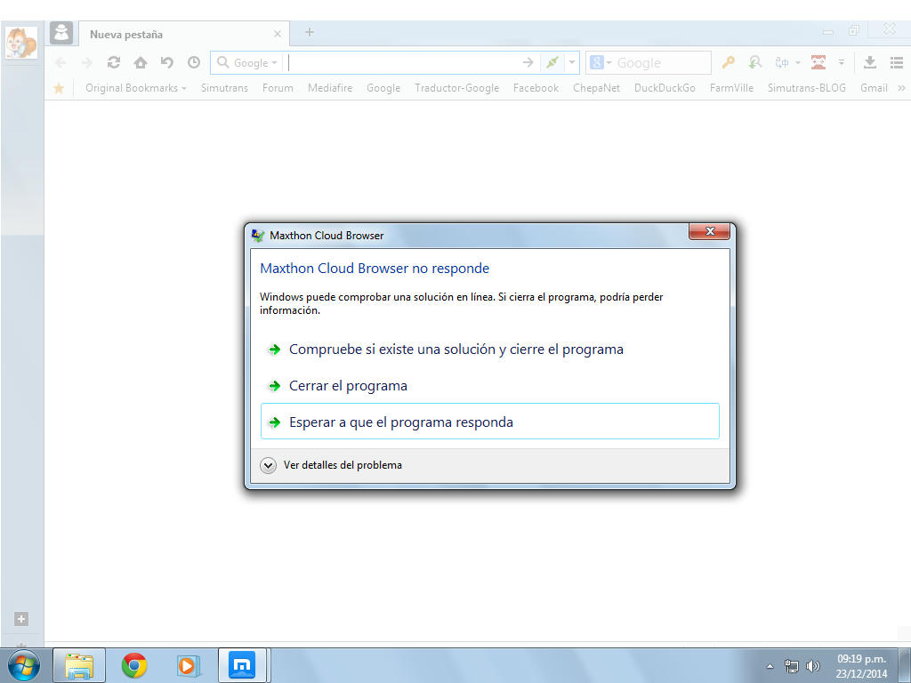Viewport: 911px width, 683px height.
Task: Click the translate tool icon
Action: click(782, 62)
